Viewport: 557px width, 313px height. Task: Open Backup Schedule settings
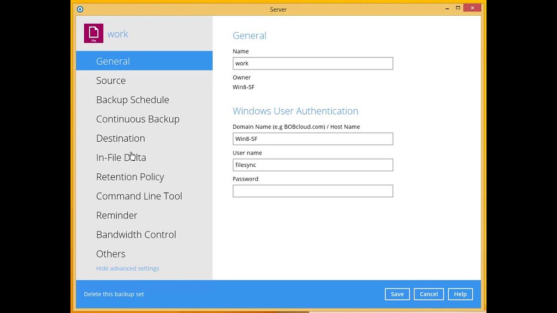132,100
